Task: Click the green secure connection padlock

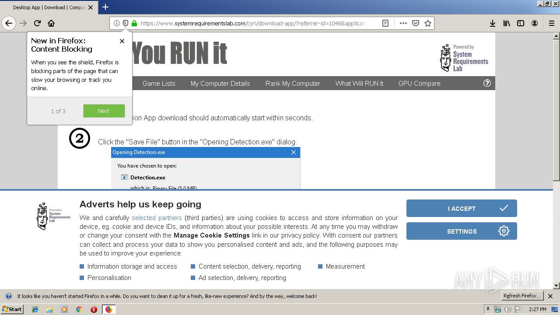Action: (x=134, y=23)
